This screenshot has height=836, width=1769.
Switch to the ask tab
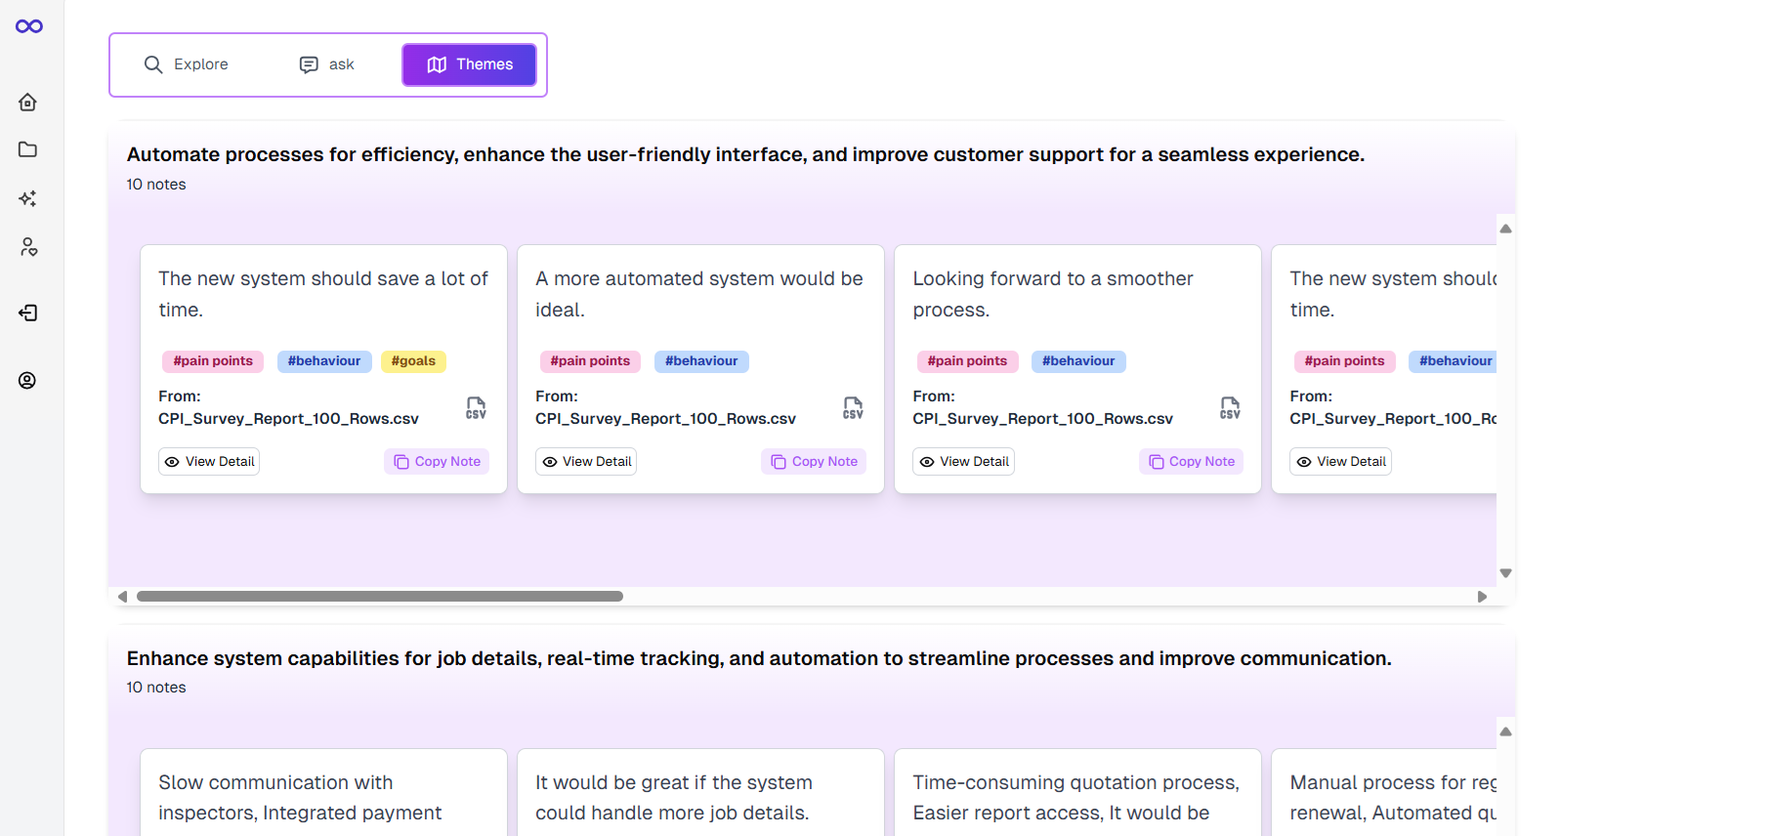327,64
